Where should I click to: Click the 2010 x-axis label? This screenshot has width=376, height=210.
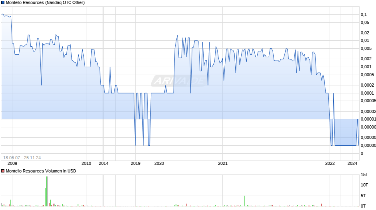point(86,163)
